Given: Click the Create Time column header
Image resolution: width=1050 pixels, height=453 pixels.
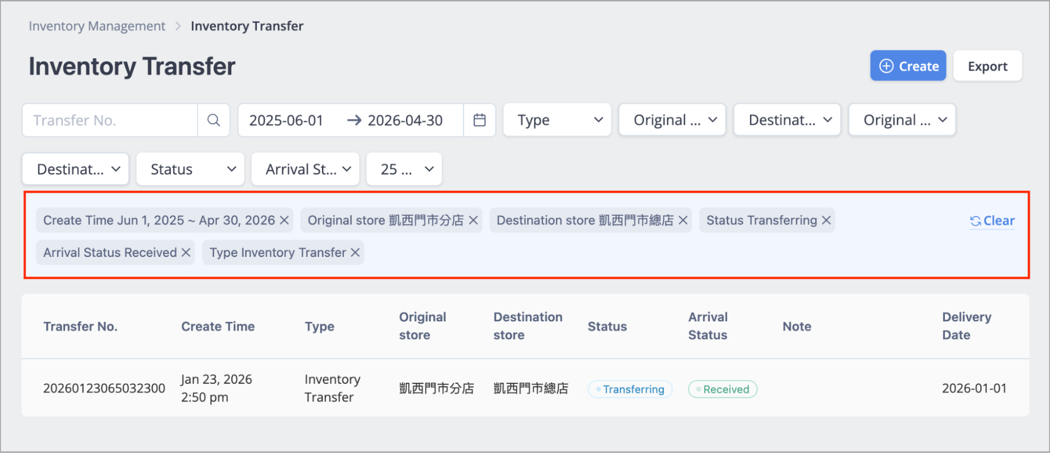Looking at the screenshot, I should coord(218,326).
